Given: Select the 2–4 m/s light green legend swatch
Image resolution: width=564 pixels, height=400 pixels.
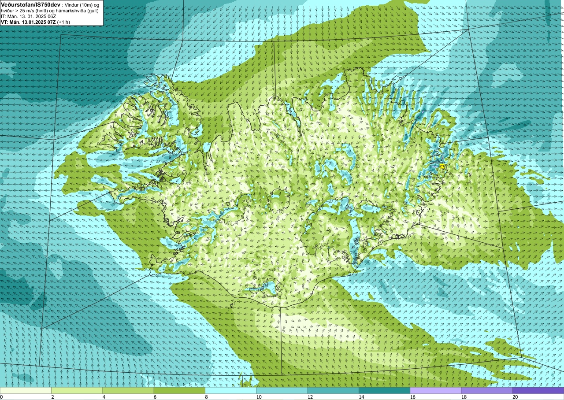Looking at the screenshot, I should click(77, 390).
